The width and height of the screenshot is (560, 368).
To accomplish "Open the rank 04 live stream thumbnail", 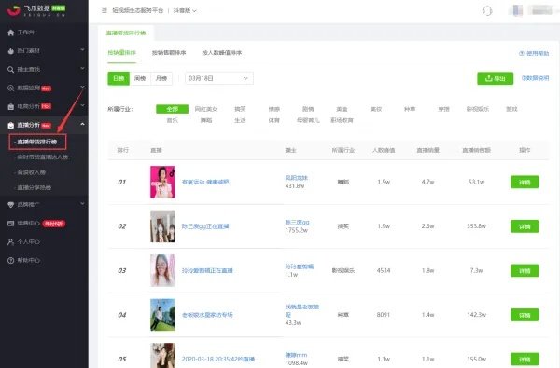I will [x=162, y=315].
